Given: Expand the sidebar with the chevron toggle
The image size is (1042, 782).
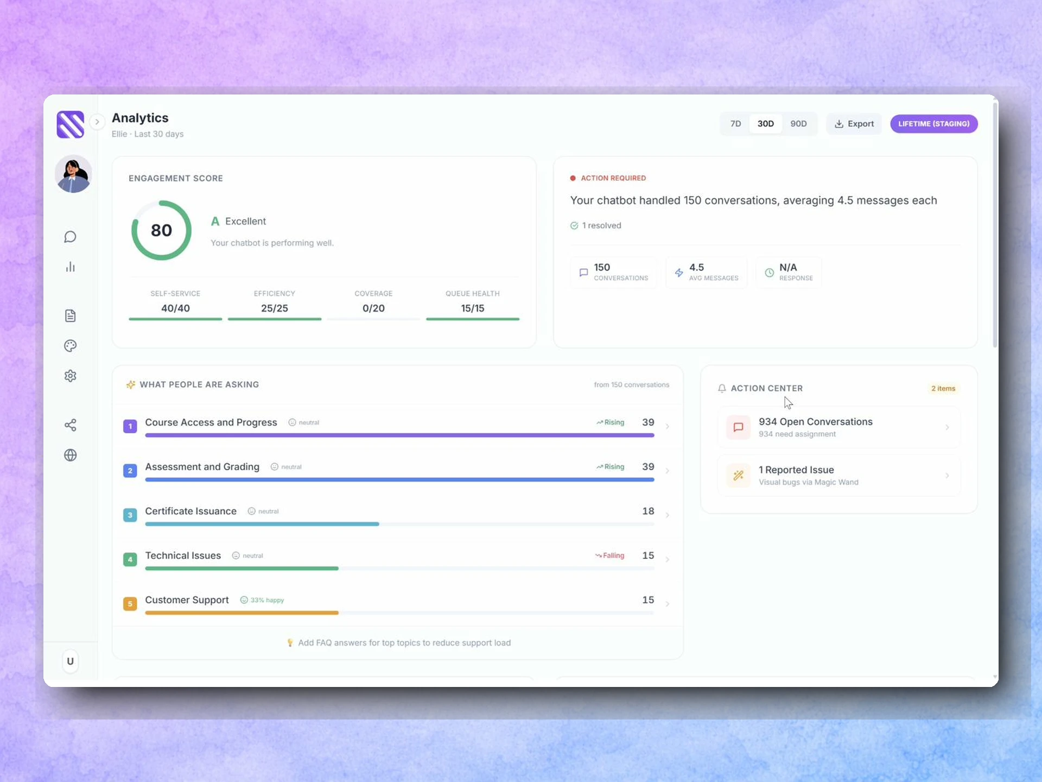Looking at the screenshot, I should (97, 122).
